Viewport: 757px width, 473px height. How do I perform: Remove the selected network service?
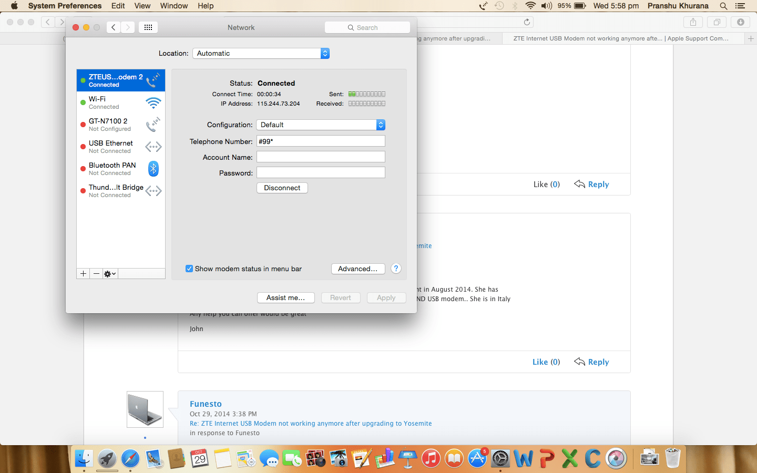(96, 274)
